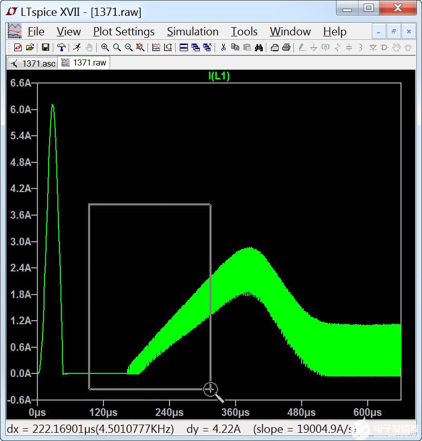Image resolution: width=422 pixels, height=441 pixels.
Task: Open Find with the binoculars icon
Action: pyautogui.click(x=259, y=48)
